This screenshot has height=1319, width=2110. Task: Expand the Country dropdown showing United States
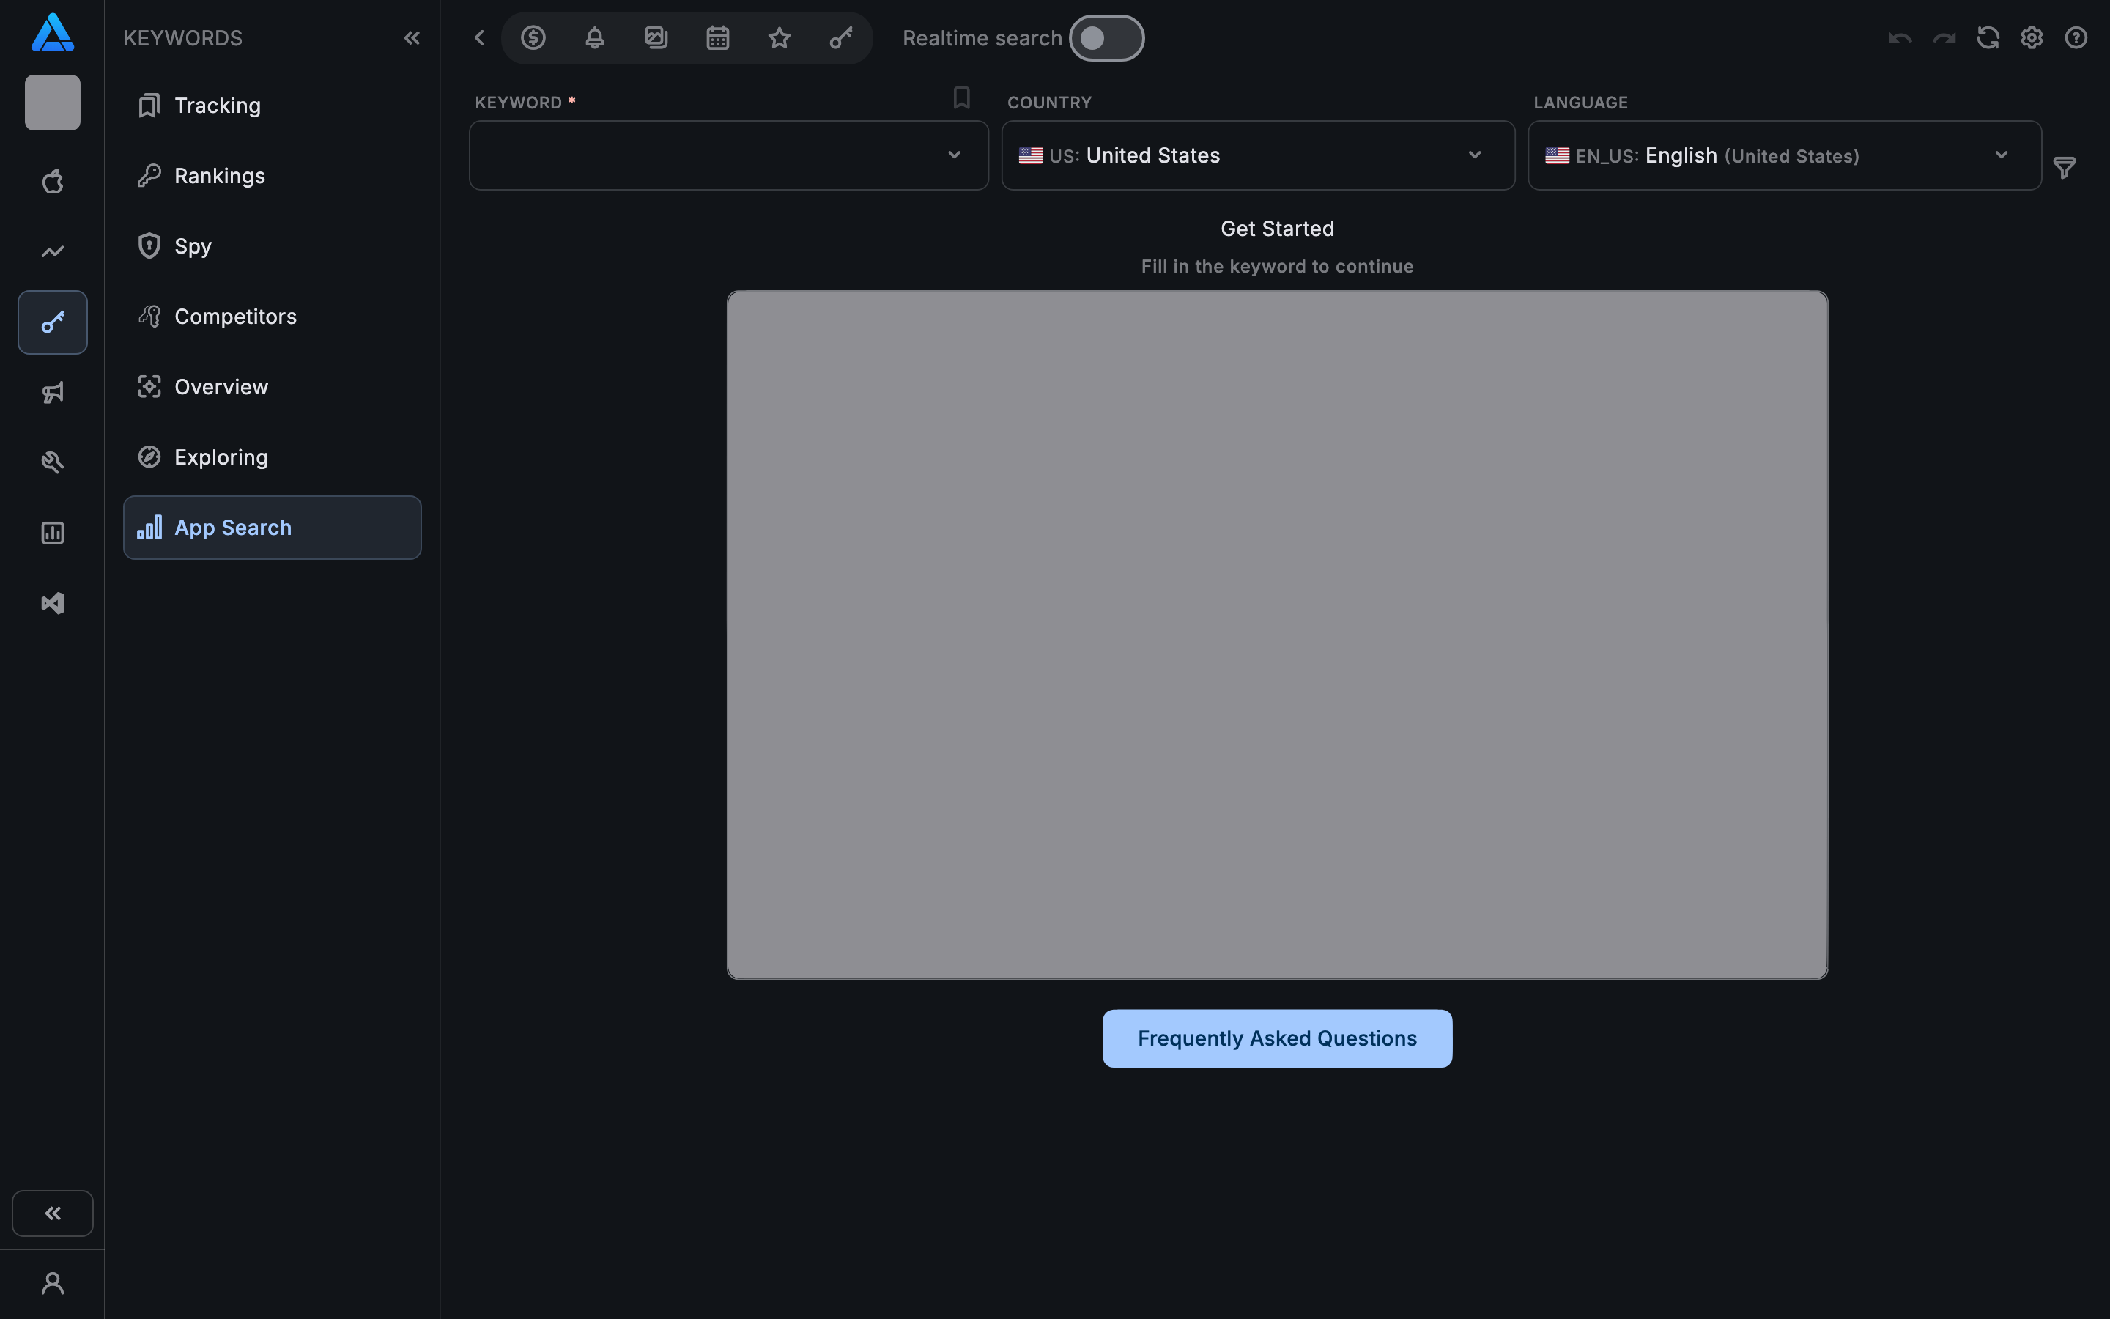point(1474,155)
